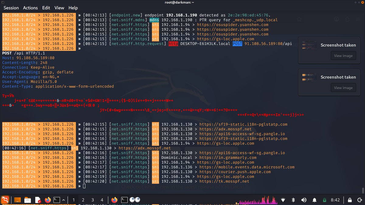Screen dimensions: 365x205
Task: Open the Kali dragon applications menu
Action: click(x=6, y=200)
